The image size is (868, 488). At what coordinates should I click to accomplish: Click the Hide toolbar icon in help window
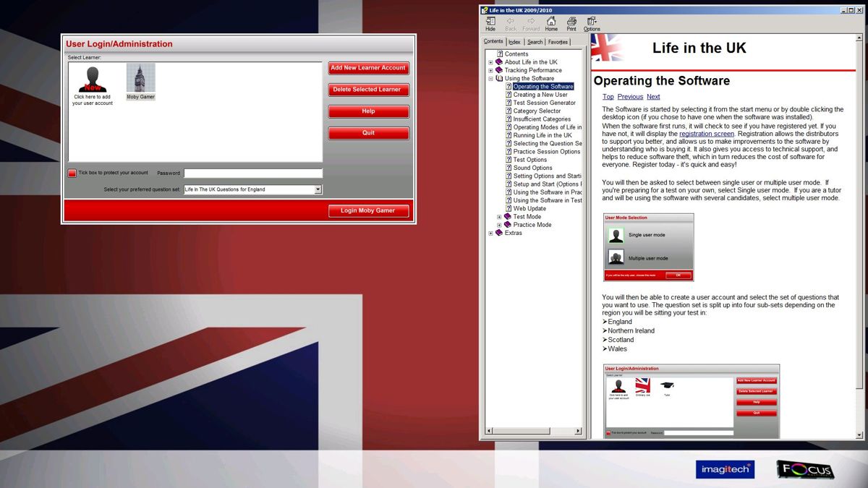(490, 24)
